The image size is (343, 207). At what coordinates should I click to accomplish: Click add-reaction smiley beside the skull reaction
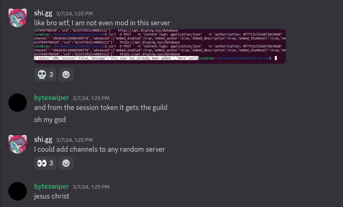pos(66,74)
